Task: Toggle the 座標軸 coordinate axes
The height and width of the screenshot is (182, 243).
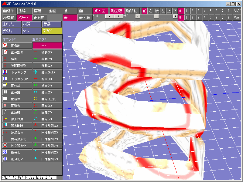Action: click(x=9, y=18)
